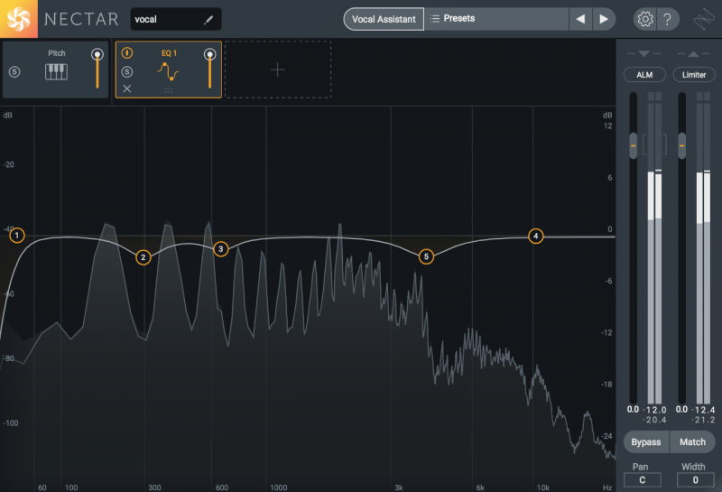Click the input meter down-arrow indicator

tap(643, 54)
